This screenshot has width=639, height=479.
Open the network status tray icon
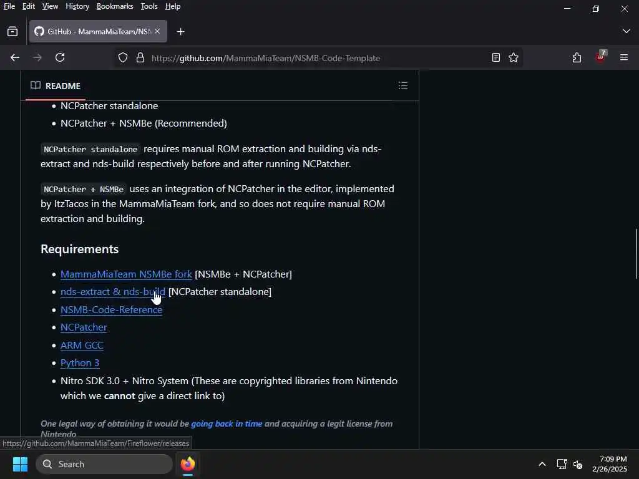(562, 464)
